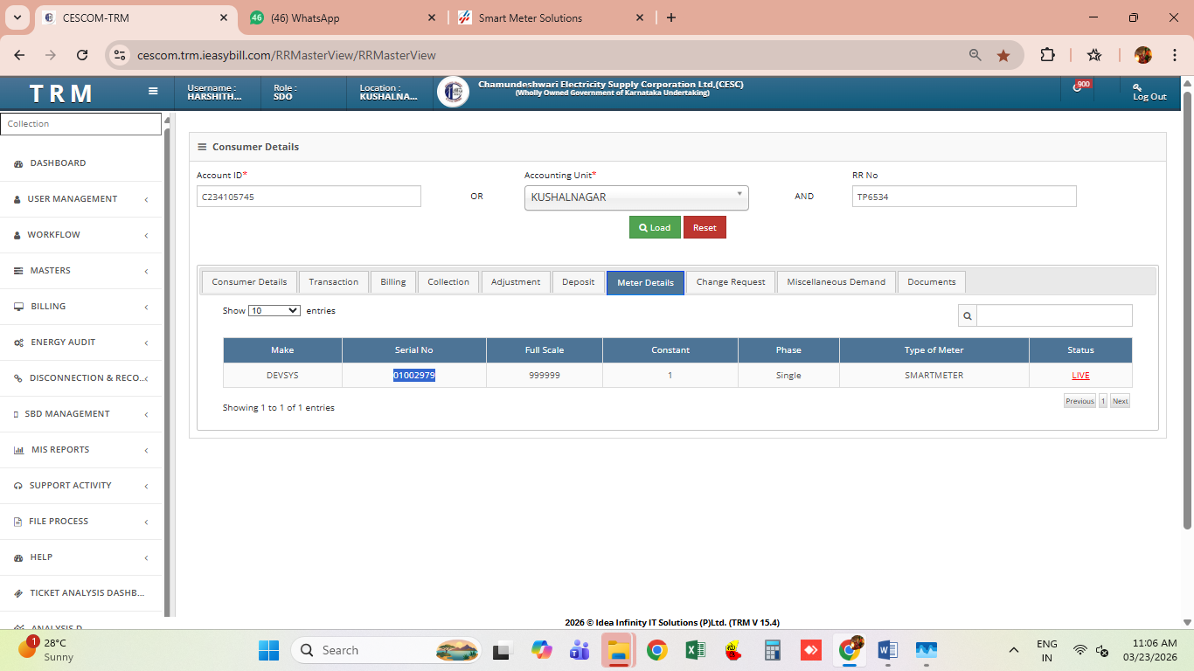Click the Dashboard icon in the sidebar
This screenshot has width=1194, height=671.
(x=18, y=163)
